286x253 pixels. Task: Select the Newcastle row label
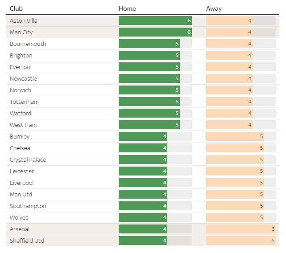(x=23, y=78)
